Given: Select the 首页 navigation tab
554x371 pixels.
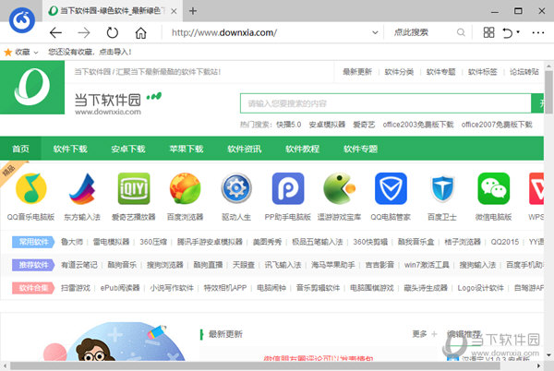Looking at the screenshot, I should point(21,149).
